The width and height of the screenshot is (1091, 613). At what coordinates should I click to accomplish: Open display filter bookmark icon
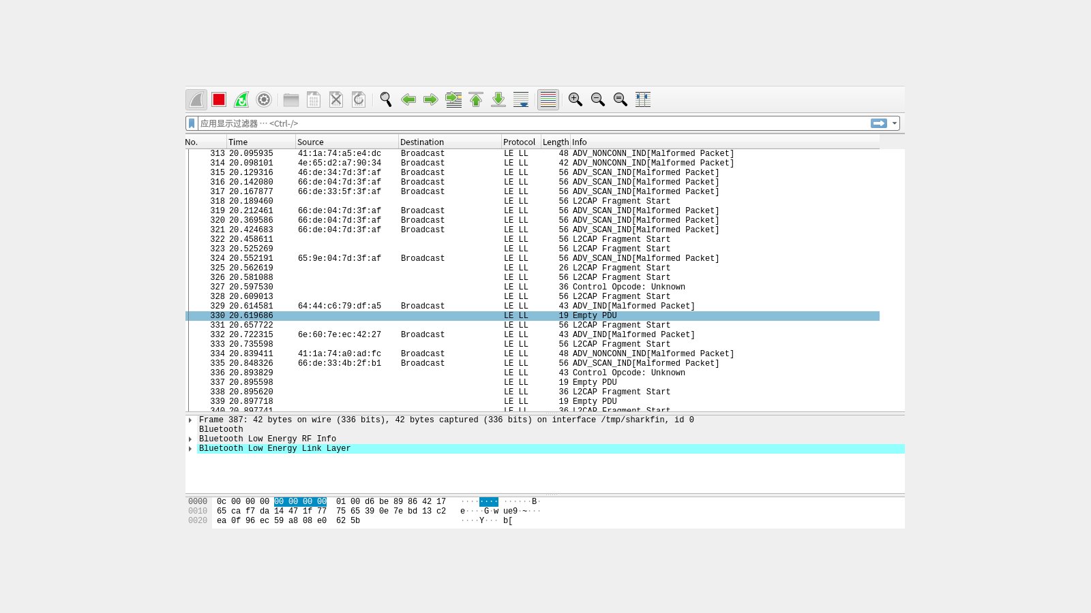coord(192,123)
